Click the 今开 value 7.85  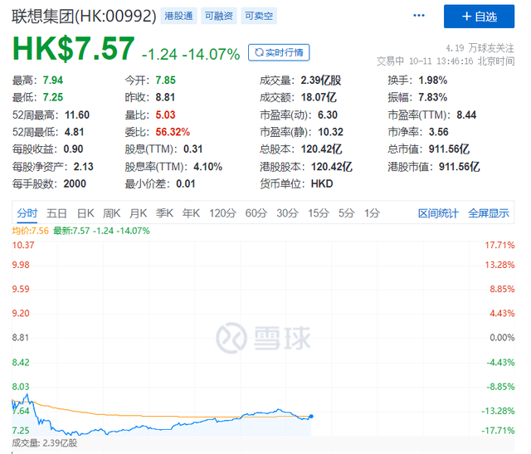tap(166, 81)
